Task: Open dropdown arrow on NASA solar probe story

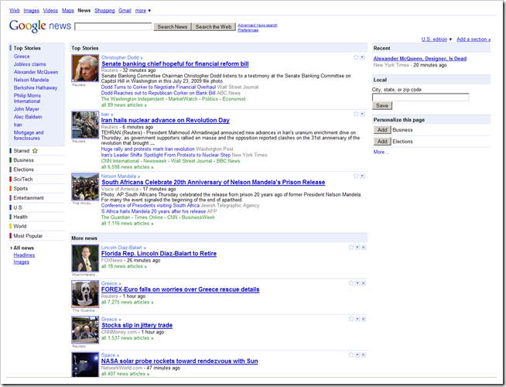Action: pyautogui.click(x=357, y=354)
